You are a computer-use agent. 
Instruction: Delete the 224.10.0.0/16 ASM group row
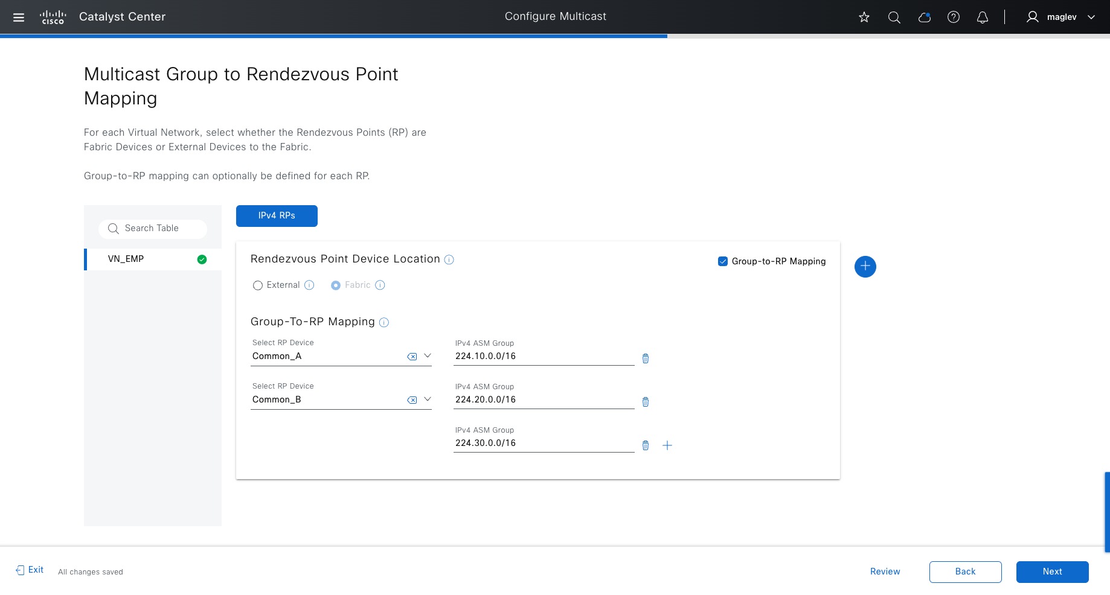pyautogui.click(x=646, y=358)
